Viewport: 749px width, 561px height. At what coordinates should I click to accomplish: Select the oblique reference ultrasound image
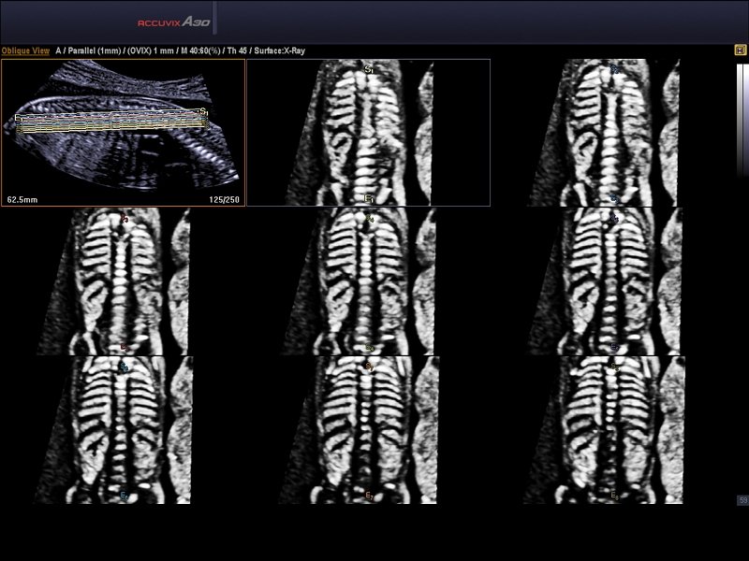click(x=123, y=132)
